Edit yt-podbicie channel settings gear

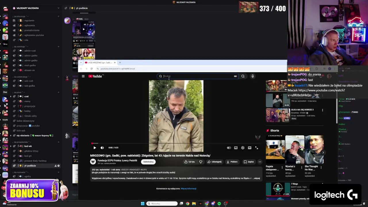59,166
